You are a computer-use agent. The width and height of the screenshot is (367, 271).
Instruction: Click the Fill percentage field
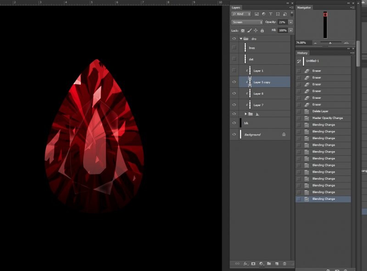pyautogui.click(x=282, y=30)
